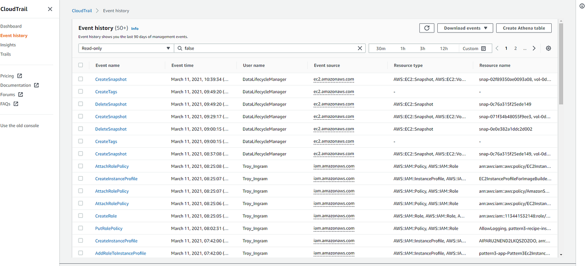
Task: Switch to the old console
Action: pos(20,126)
